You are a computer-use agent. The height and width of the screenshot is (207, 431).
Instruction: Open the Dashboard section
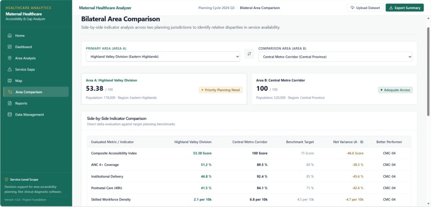(36, 47)
